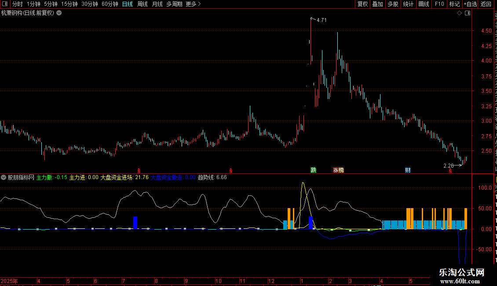Switch to 15分钟 period

click(x=69, y=4)
